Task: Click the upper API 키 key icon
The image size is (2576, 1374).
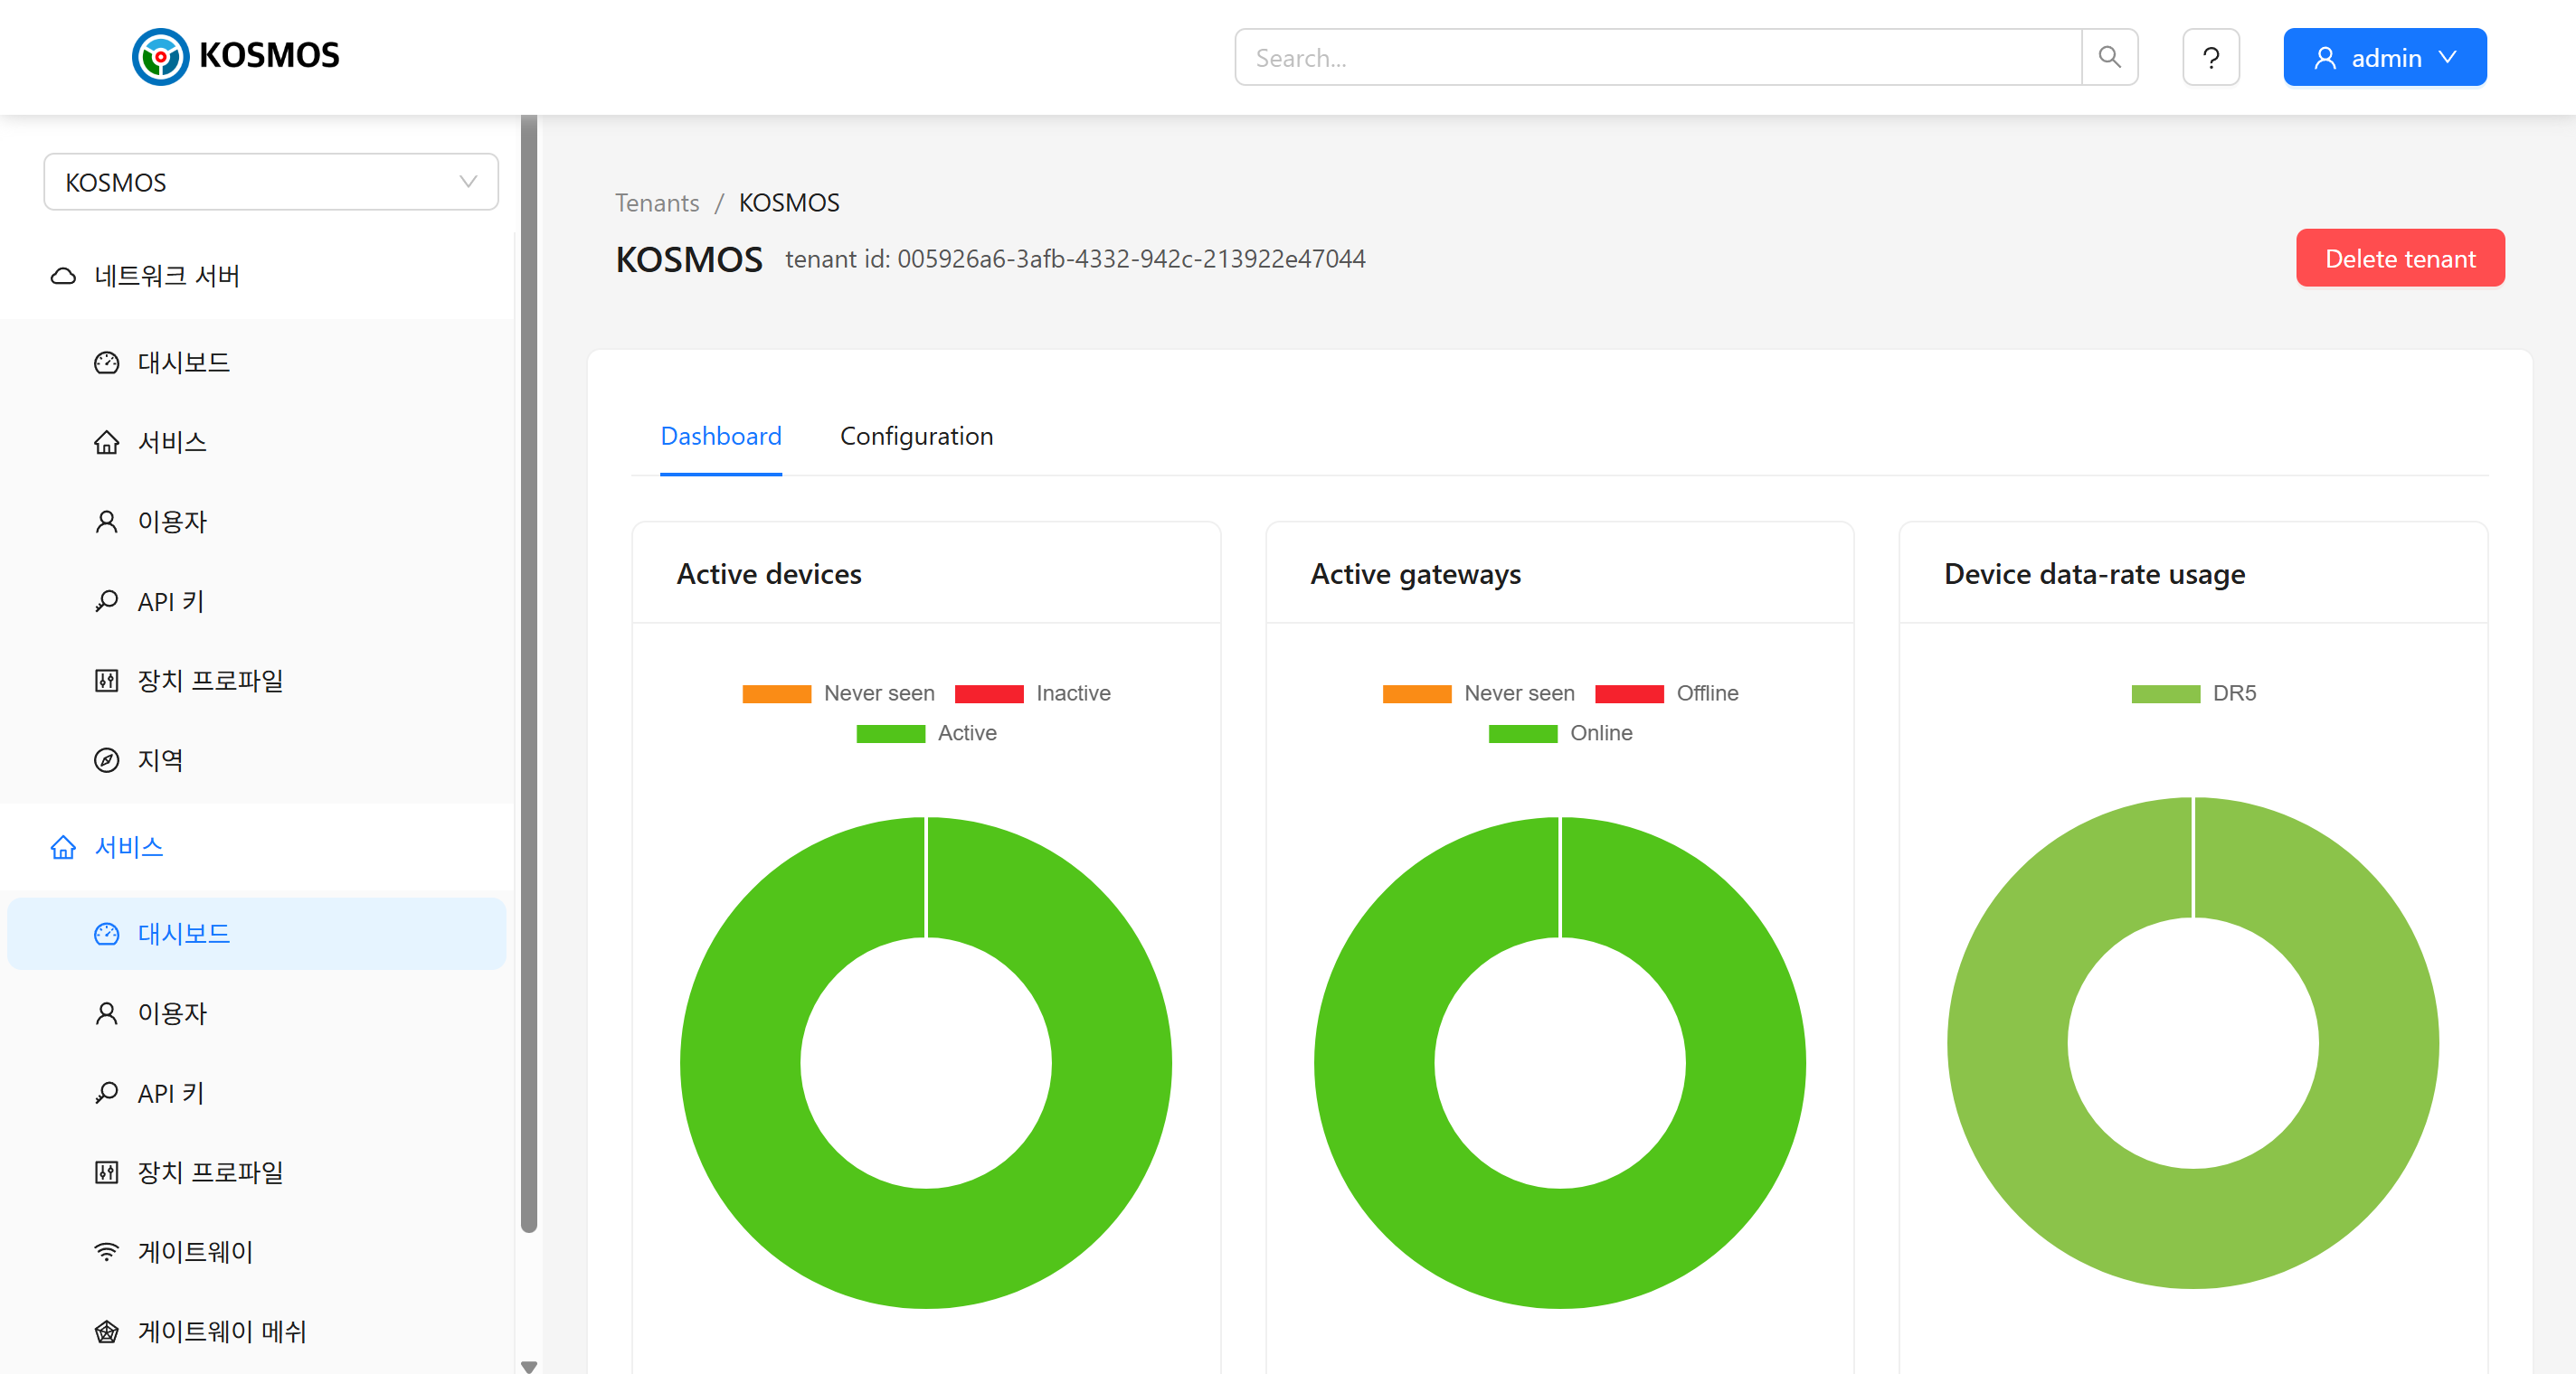Action: [106, 600]
